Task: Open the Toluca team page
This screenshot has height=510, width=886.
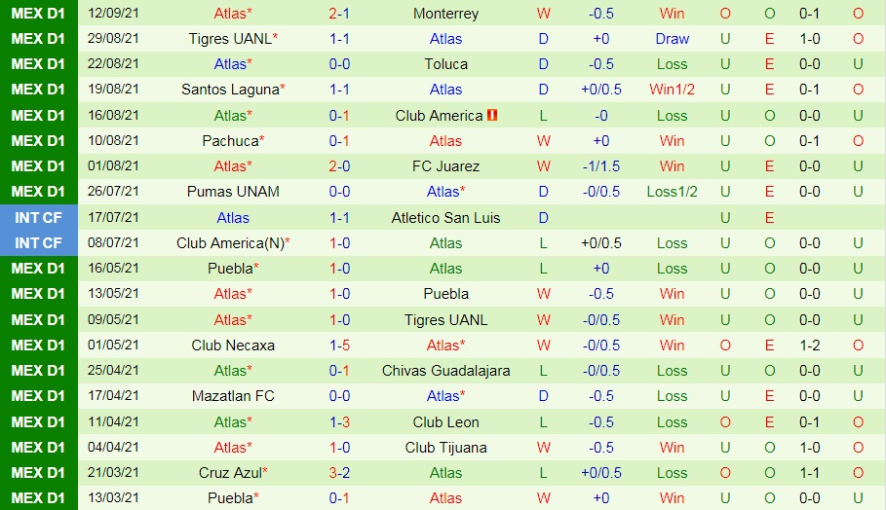Action: [x=445, y=64]
